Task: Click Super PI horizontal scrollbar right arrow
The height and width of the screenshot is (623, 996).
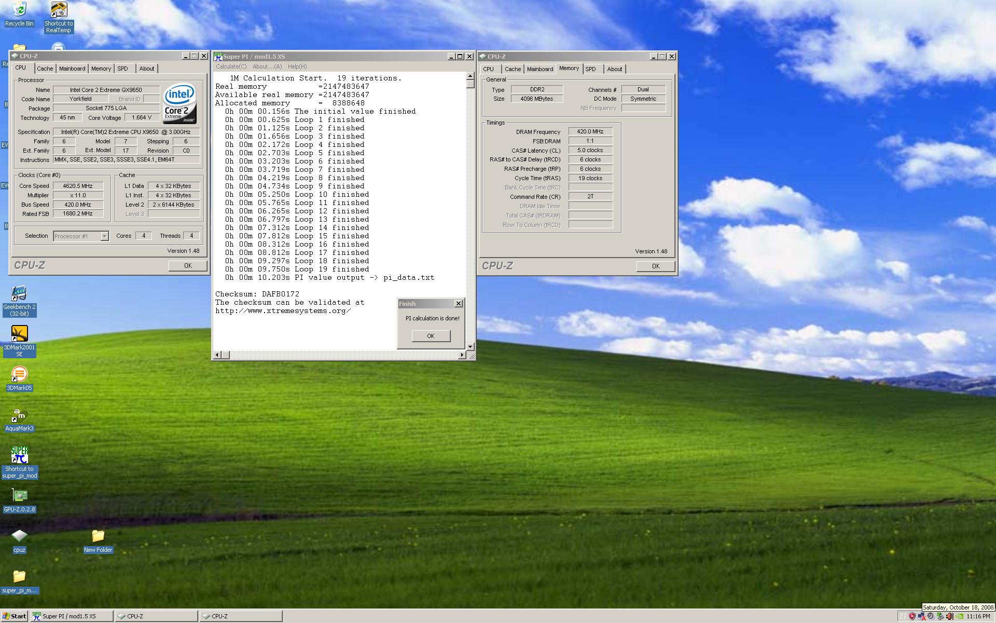Action: pyautogui.click(x=462, y=355)
